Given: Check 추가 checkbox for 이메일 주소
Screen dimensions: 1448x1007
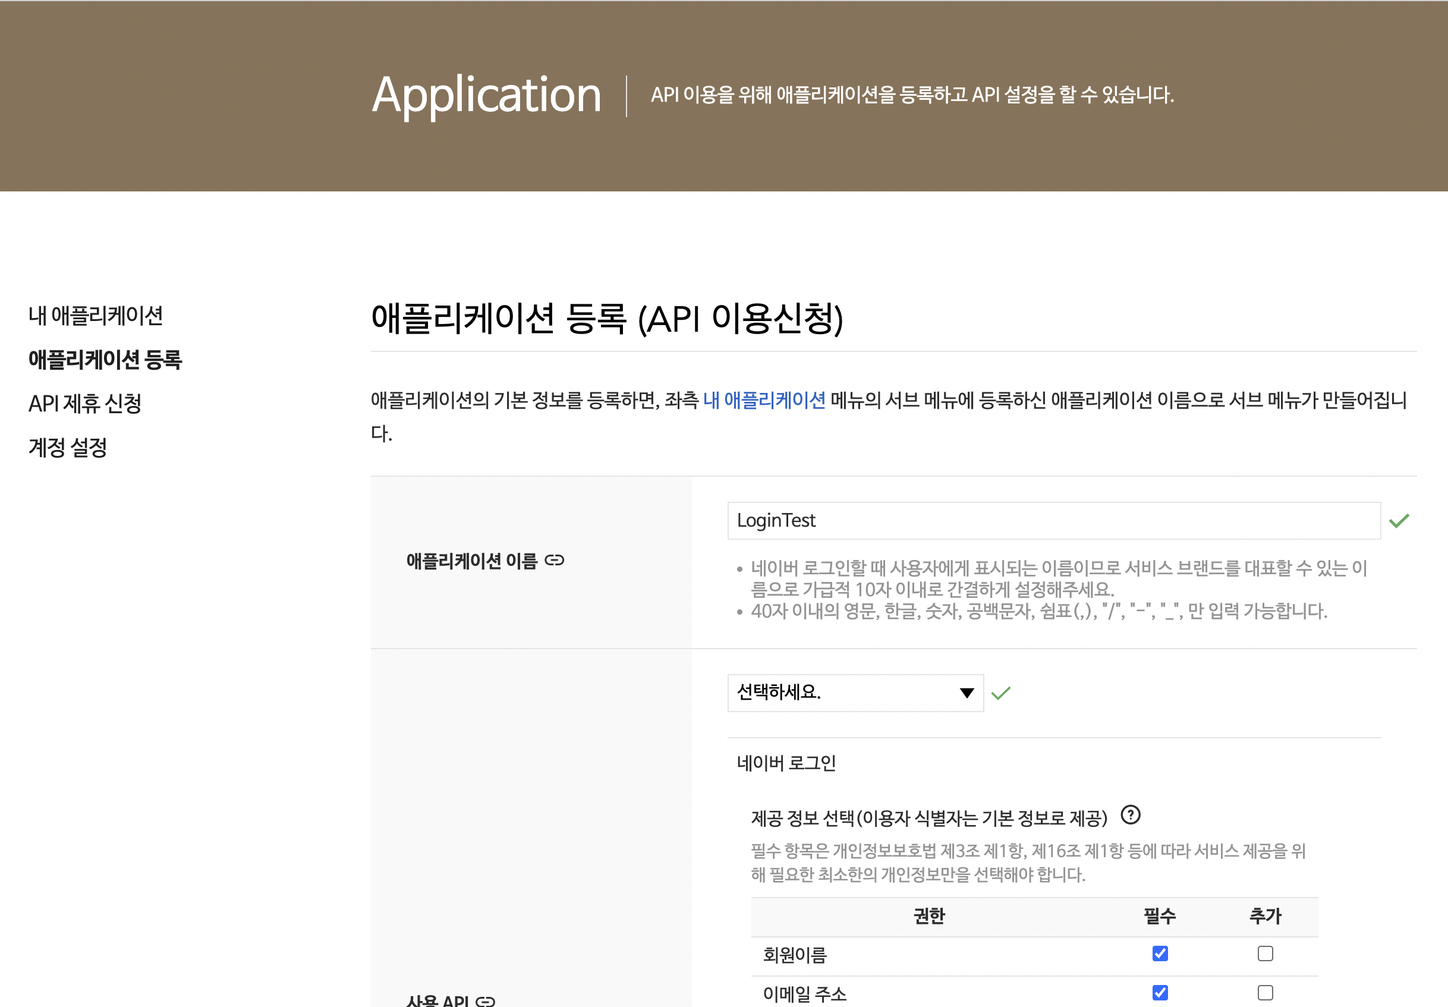Looking at the screenshot, I should pos(1264,993).
